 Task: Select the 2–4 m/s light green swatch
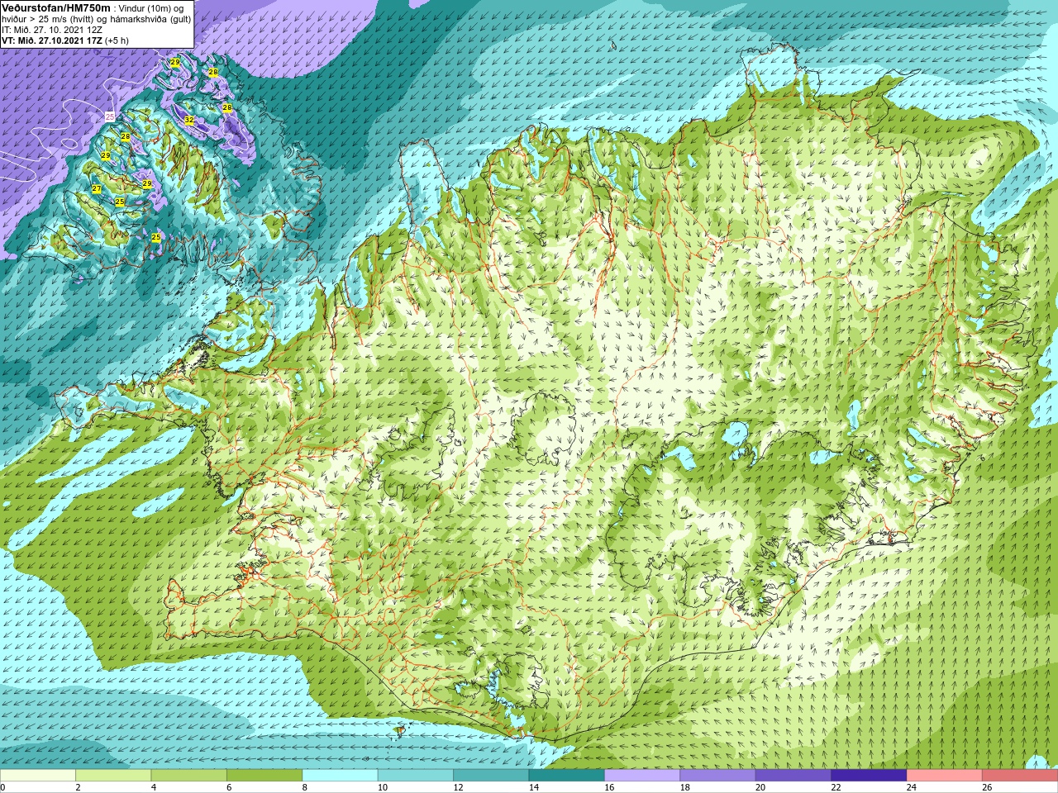tap(113, 775)
